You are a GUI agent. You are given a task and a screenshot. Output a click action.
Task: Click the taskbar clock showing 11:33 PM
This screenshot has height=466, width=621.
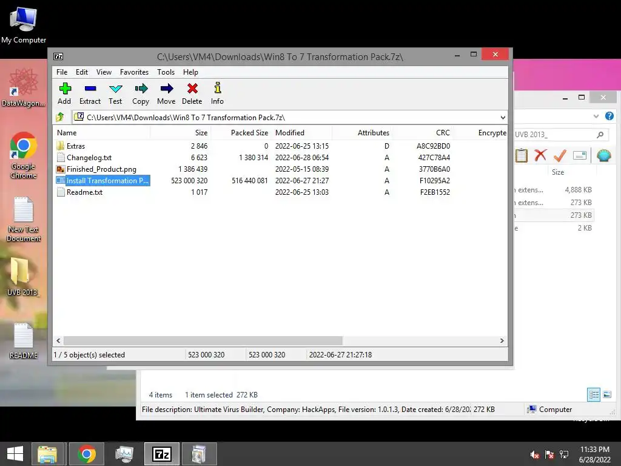pyautogui.click(x=595, y=454)
